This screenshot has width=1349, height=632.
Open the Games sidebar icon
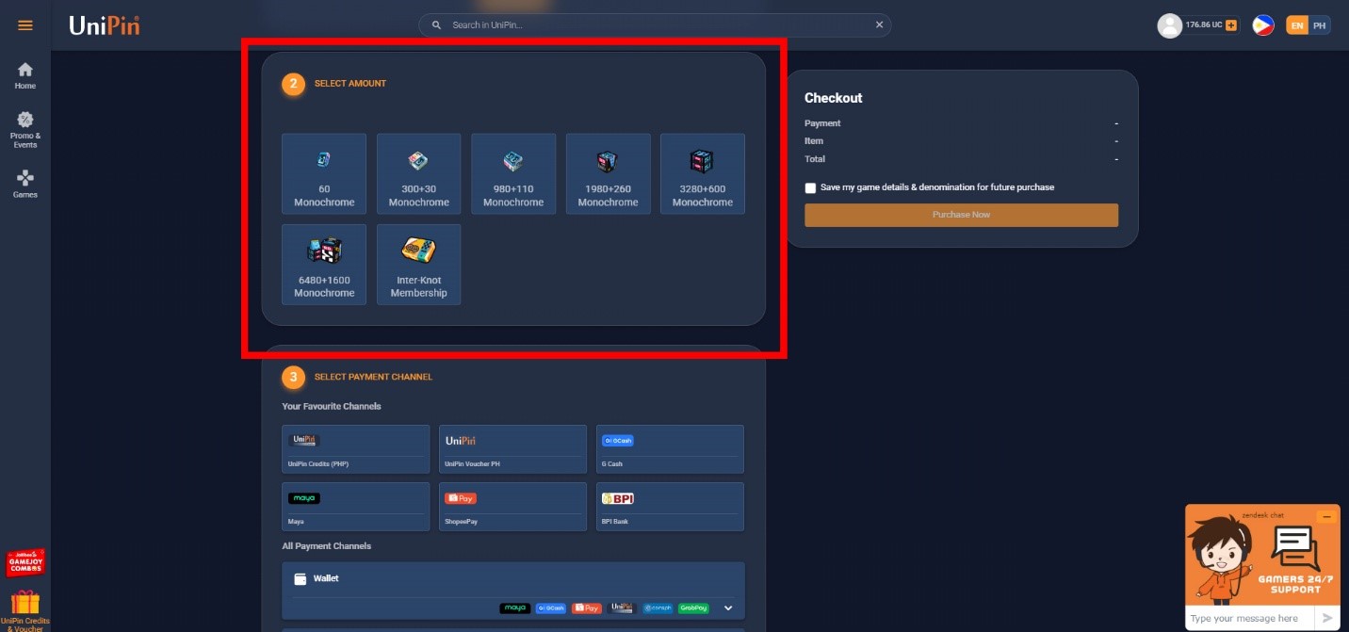click(x=25, y=184)
